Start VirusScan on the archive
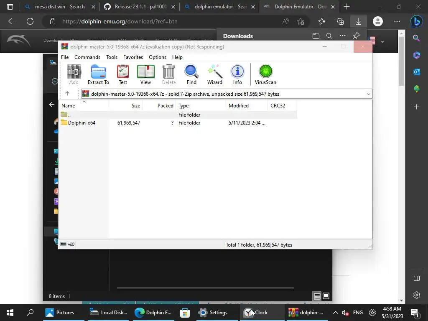The height and width of the screenshot is (321, 428). (x=265, y=74)
